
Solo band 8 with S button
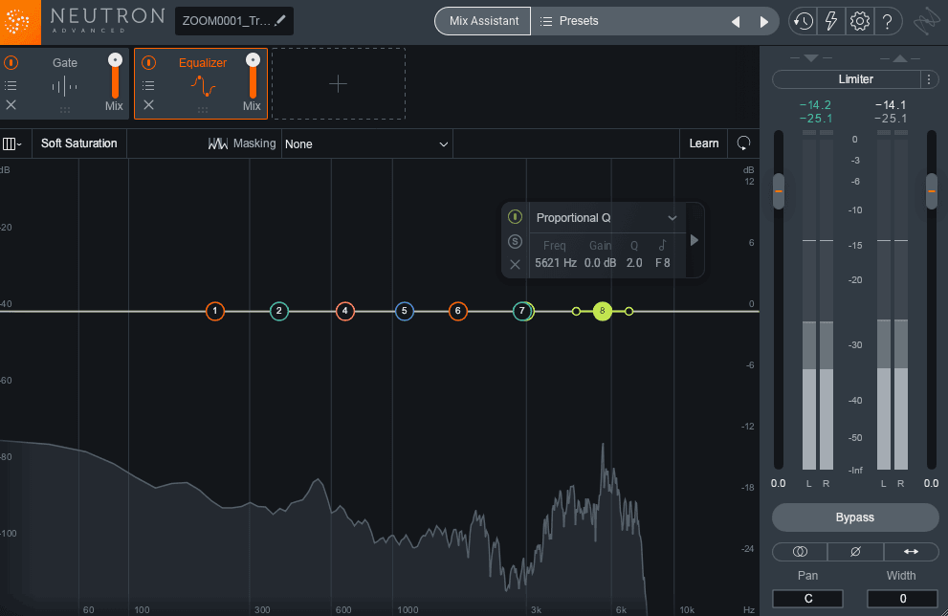(x=515, y=241)
